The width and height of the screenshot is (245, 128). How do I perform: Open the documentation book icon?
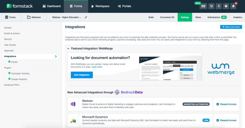[211, 6]
